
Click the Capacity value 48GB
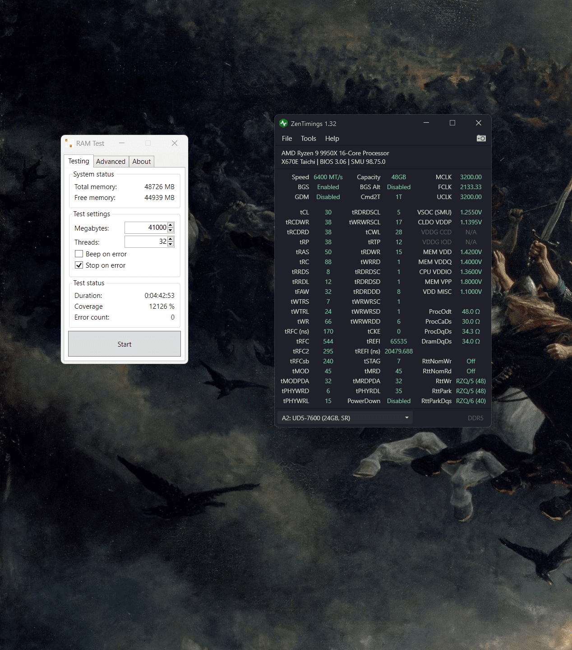click(399, 177)
